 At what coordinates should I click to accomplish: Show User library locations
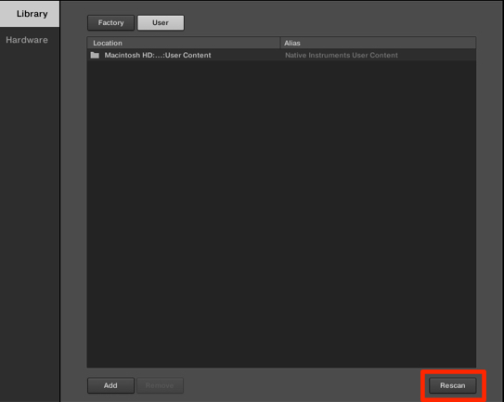(161, 23)
